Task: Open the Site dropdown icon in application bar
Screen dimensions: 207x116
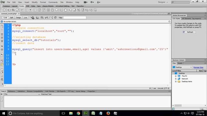Action: point(98,2)
